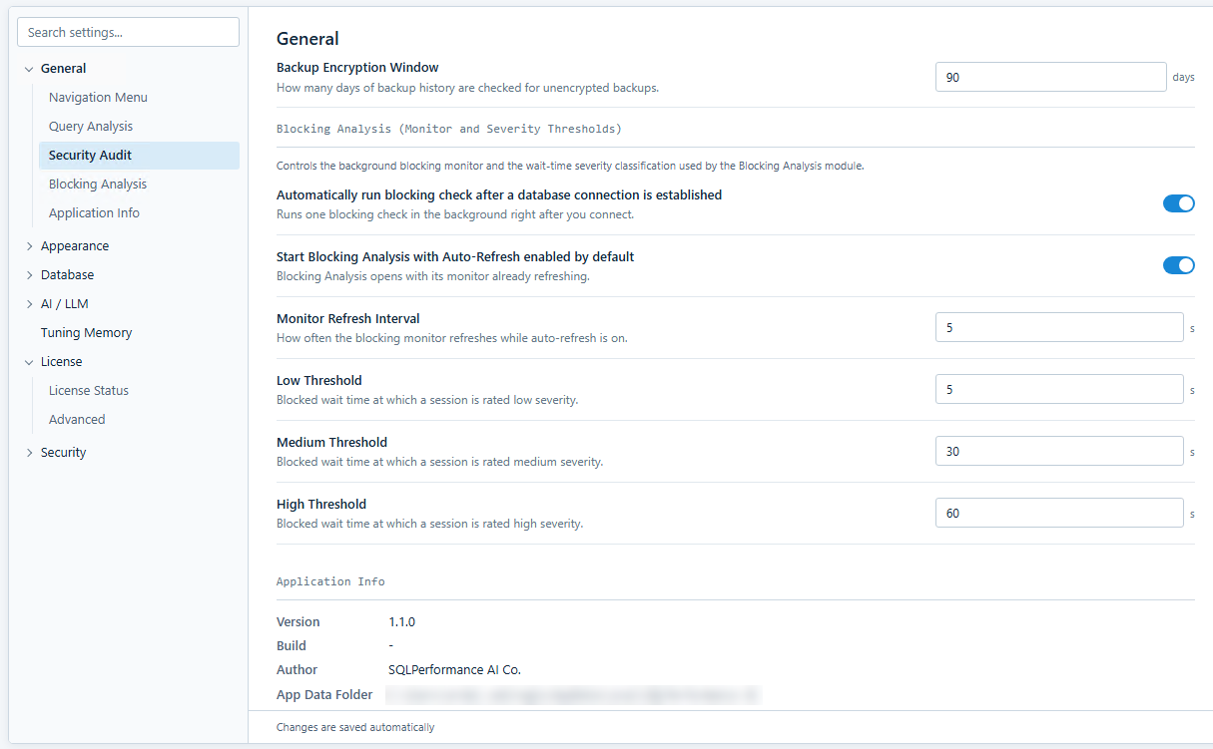The height and width of the screenshot is (749, 1213).
Task: Toggle Auto-Refresh enabled by default switch
Action: [x=1178, y=265]
